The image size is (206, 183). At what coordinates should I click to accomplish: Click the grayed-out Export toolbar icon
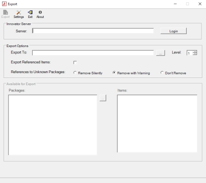(5, 14)
